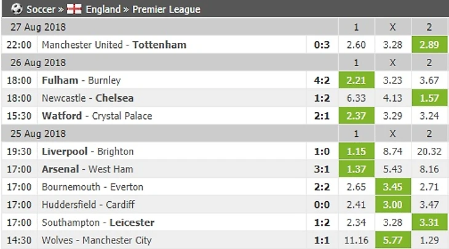Select 3.45 draw odds for Bournemouth - Everton
Image resolution: width=449 pixels, height=249 pixels.
(393, 187)
